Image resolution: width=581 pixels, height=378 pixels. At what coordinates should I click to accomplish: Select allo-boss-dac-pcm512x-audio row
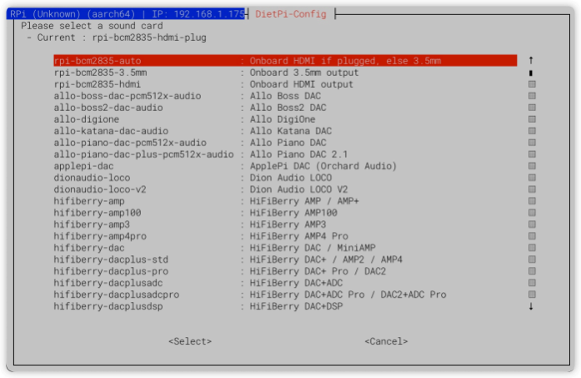(285, 96)
